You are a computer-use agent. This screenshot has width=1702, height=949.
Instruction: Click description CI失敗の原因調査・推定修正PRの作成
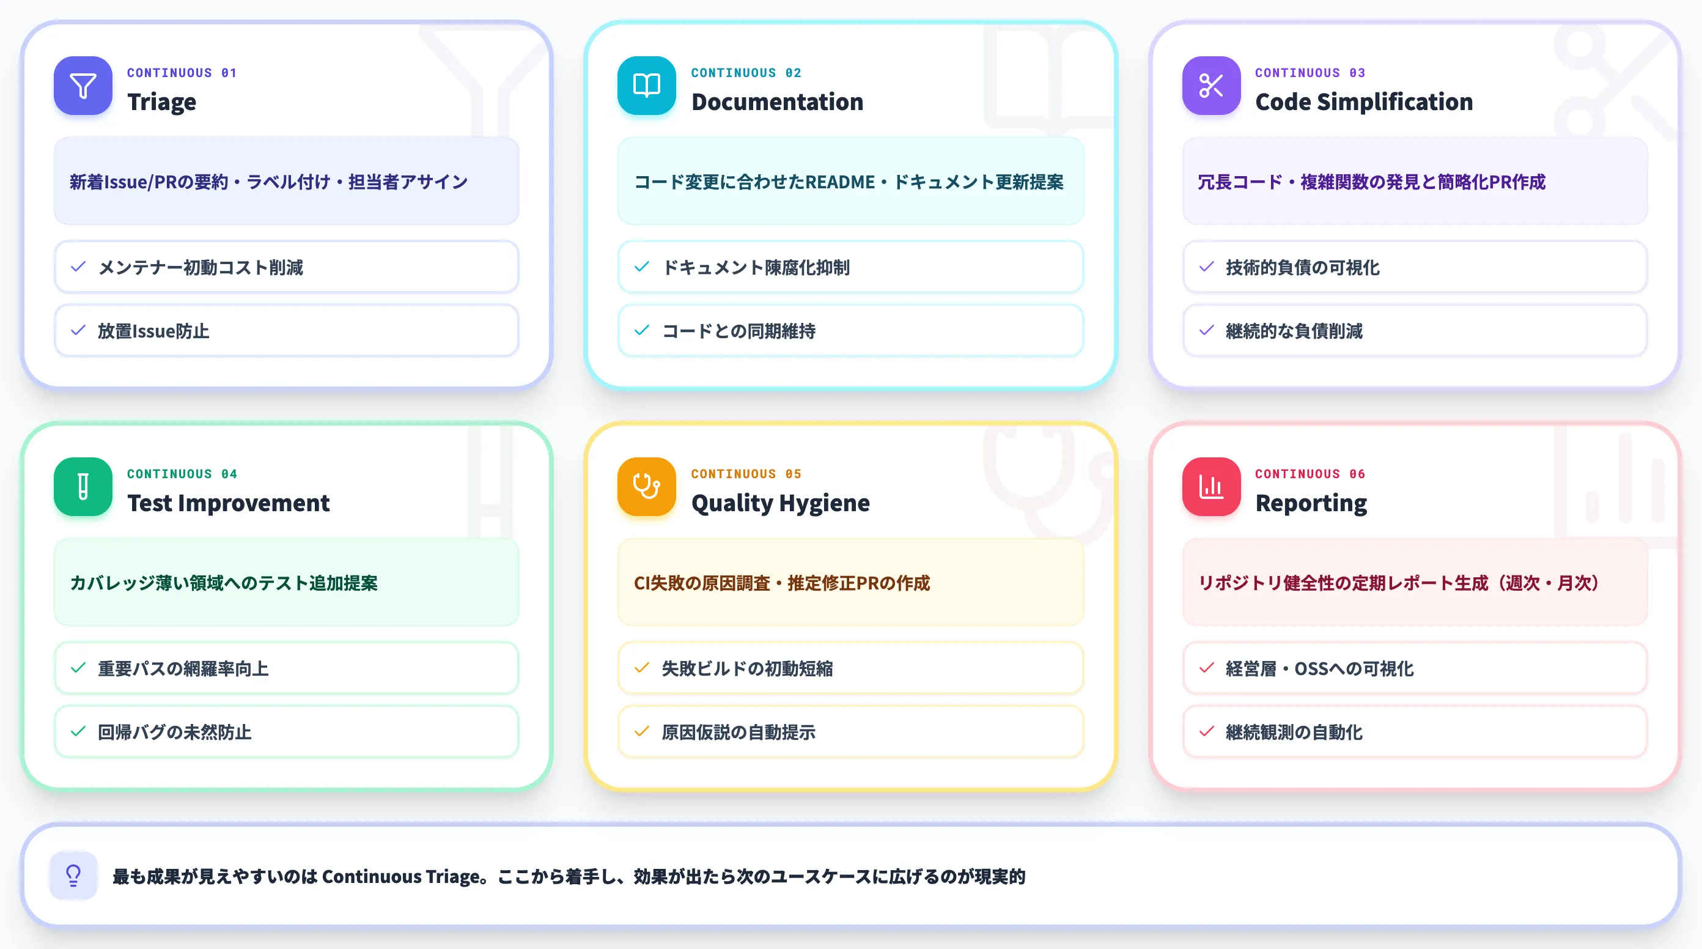[782, 583]
